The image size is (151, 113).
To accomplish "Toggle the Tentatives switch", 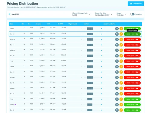I will (x=132, y=14).
